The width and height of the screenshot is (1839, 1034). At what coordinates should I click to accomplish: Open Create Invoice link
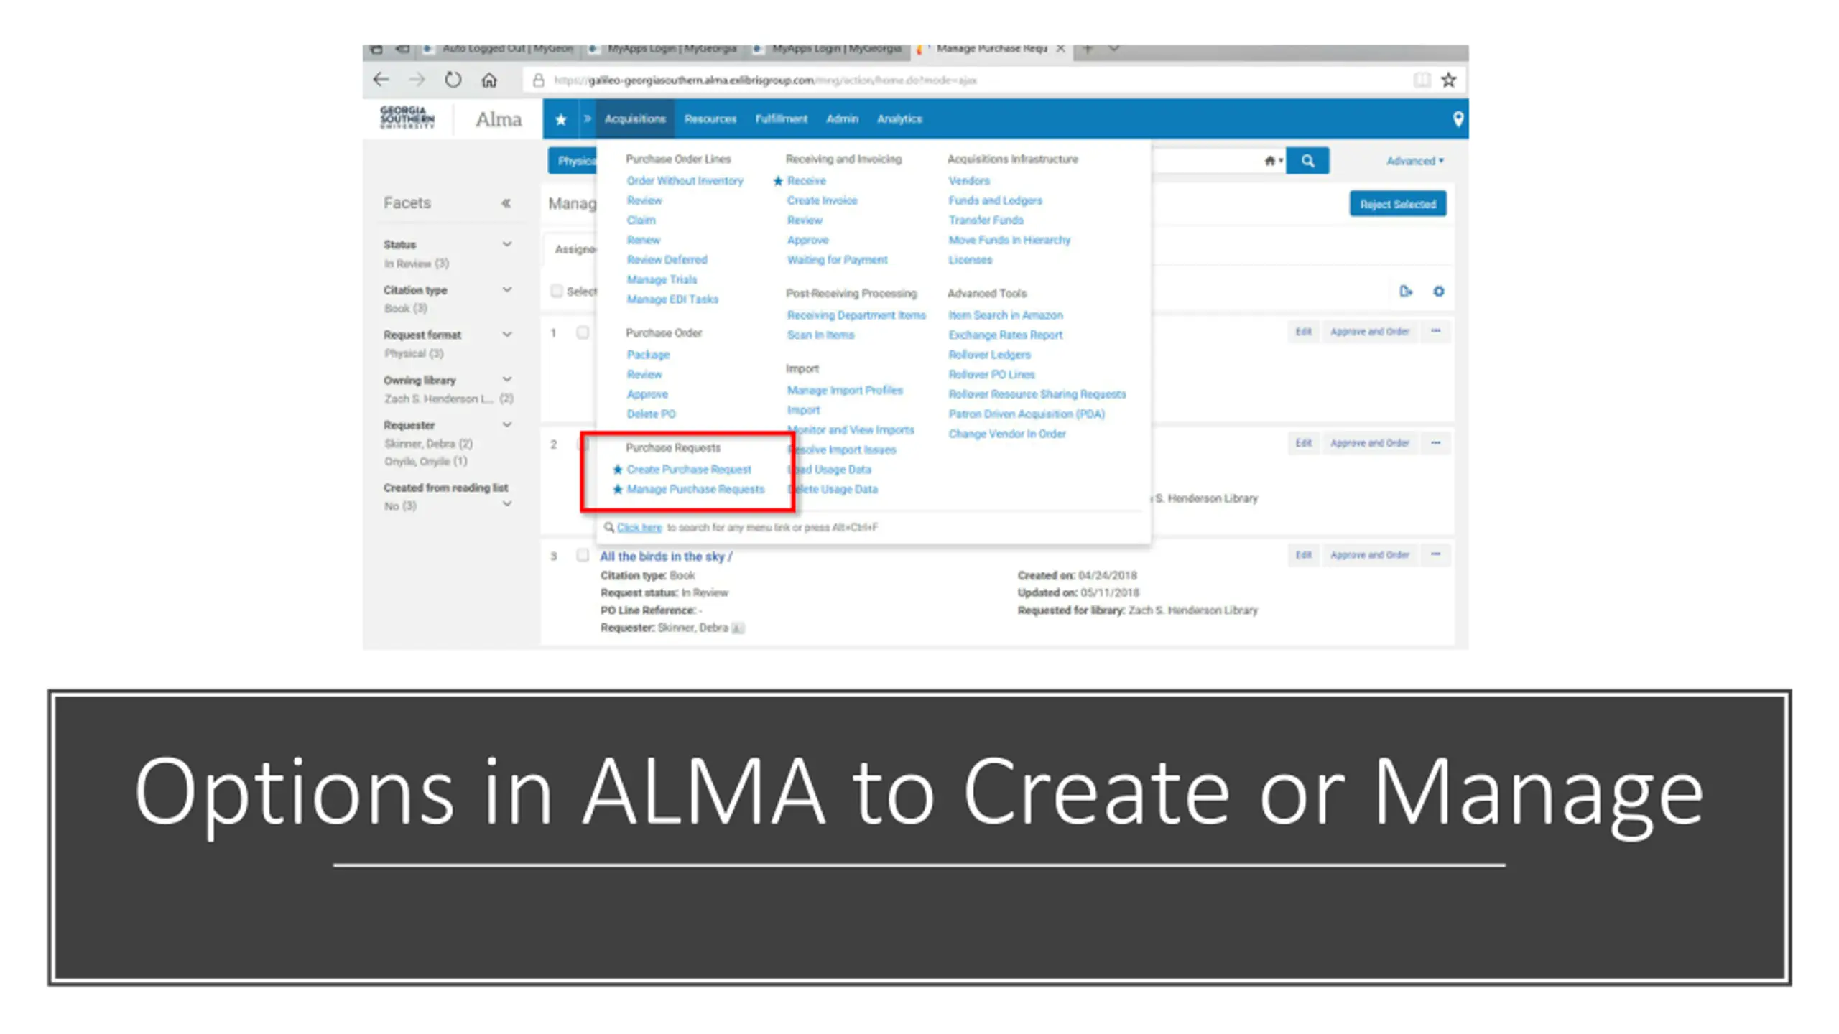[822, 200]
